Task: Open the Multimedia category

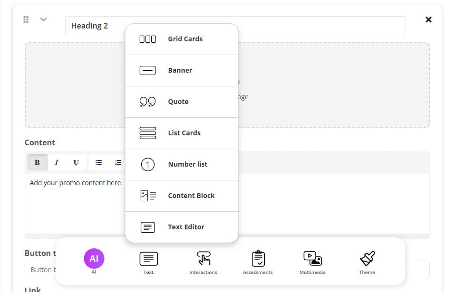Action: tap(312, 259)
